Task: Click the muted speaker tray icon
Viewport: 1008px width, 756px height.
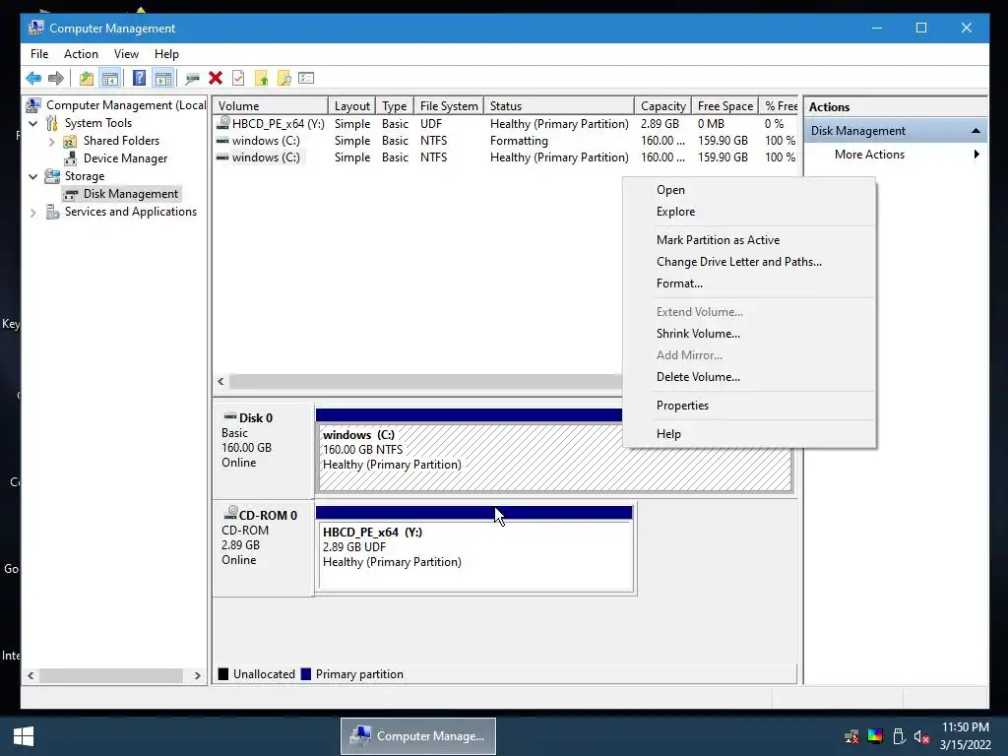Action: click(x=921, y=736)
